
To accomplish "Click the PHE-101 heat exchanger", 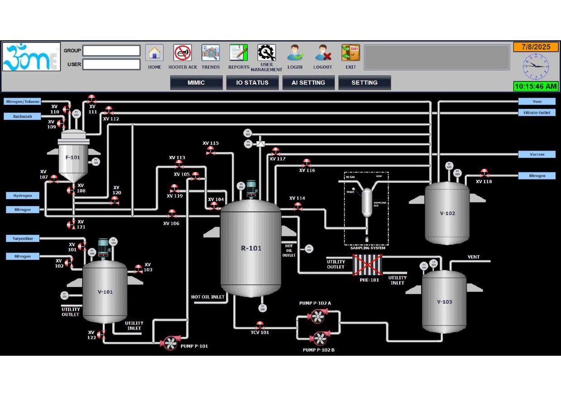I will 367,265.
